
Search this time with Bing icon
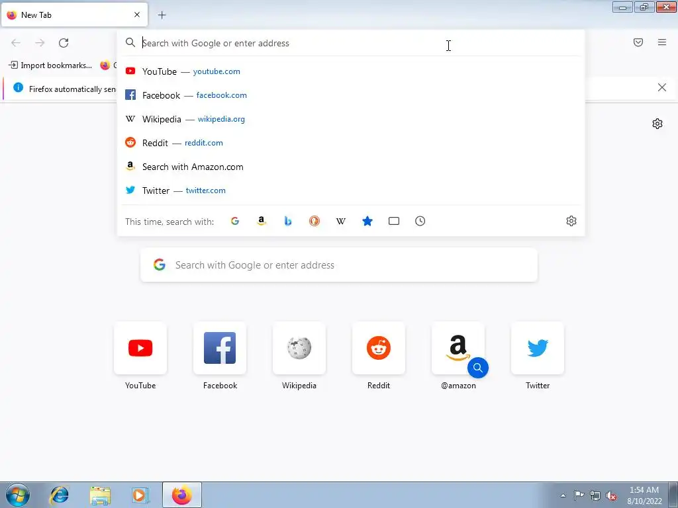pyautogui.click(x=288, y=221)
